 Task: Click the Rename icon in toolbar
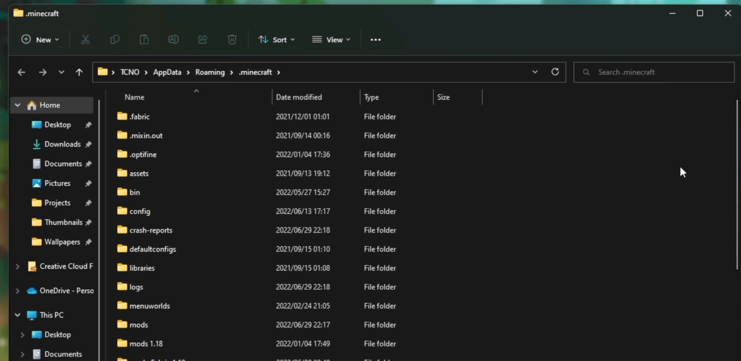coord(173,40)
